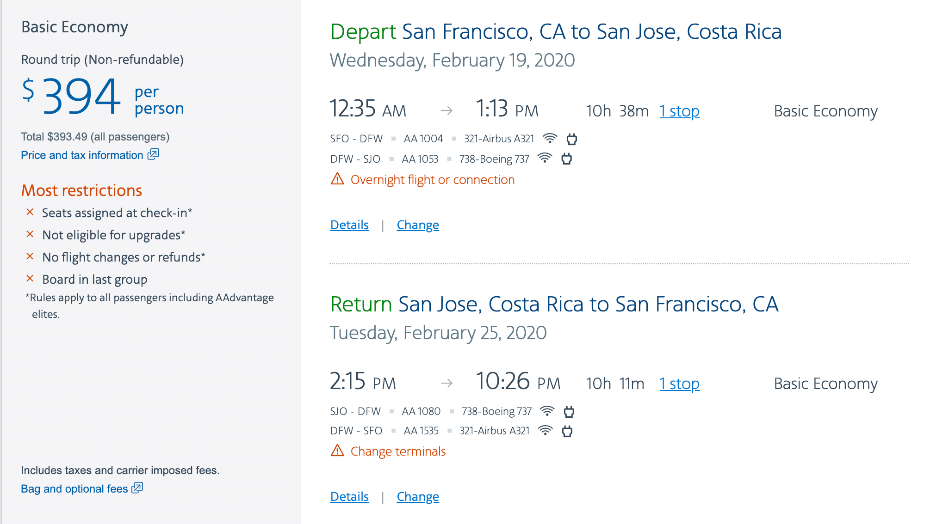Open 1 stop link for return flight
Image resolution: width=930 pixels, height=524 pixels.
tap(679, 384)
